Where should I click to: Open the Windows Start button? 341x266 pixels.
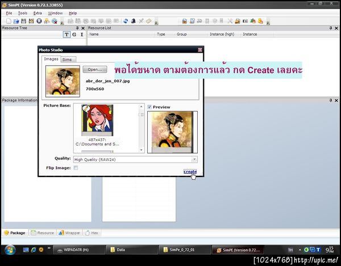[x=10, y=250]
